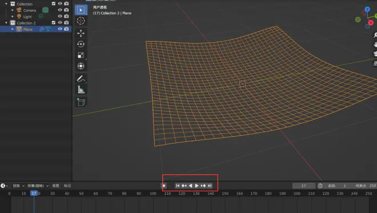Click the current frame field showing 17
The image size is (377, 213).
[x=304, y=186]
